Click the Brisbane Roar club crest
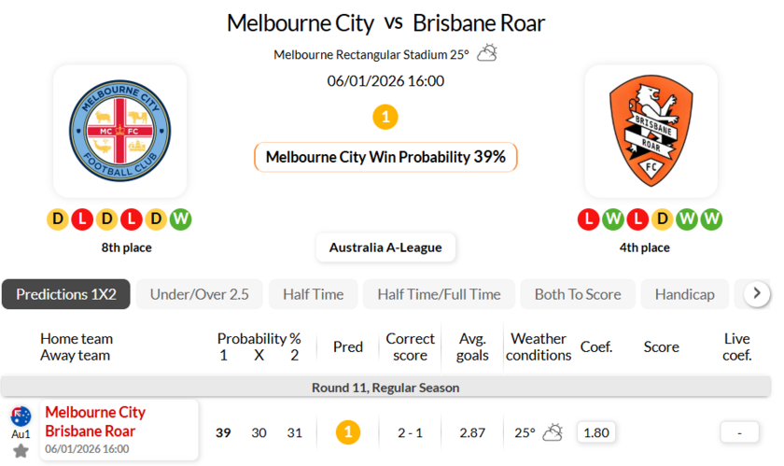This screenshot has width=784, height=466. click(651, 131)
